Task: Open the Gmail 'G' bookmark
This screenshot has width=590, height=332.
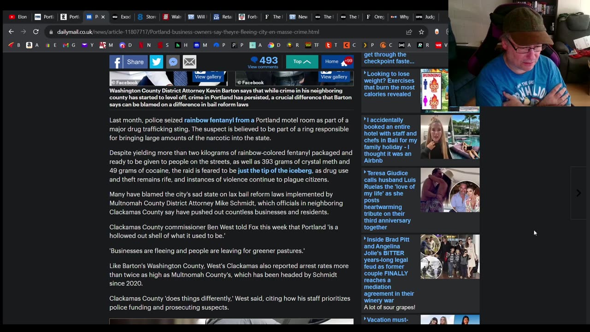Action: (69, 45)
